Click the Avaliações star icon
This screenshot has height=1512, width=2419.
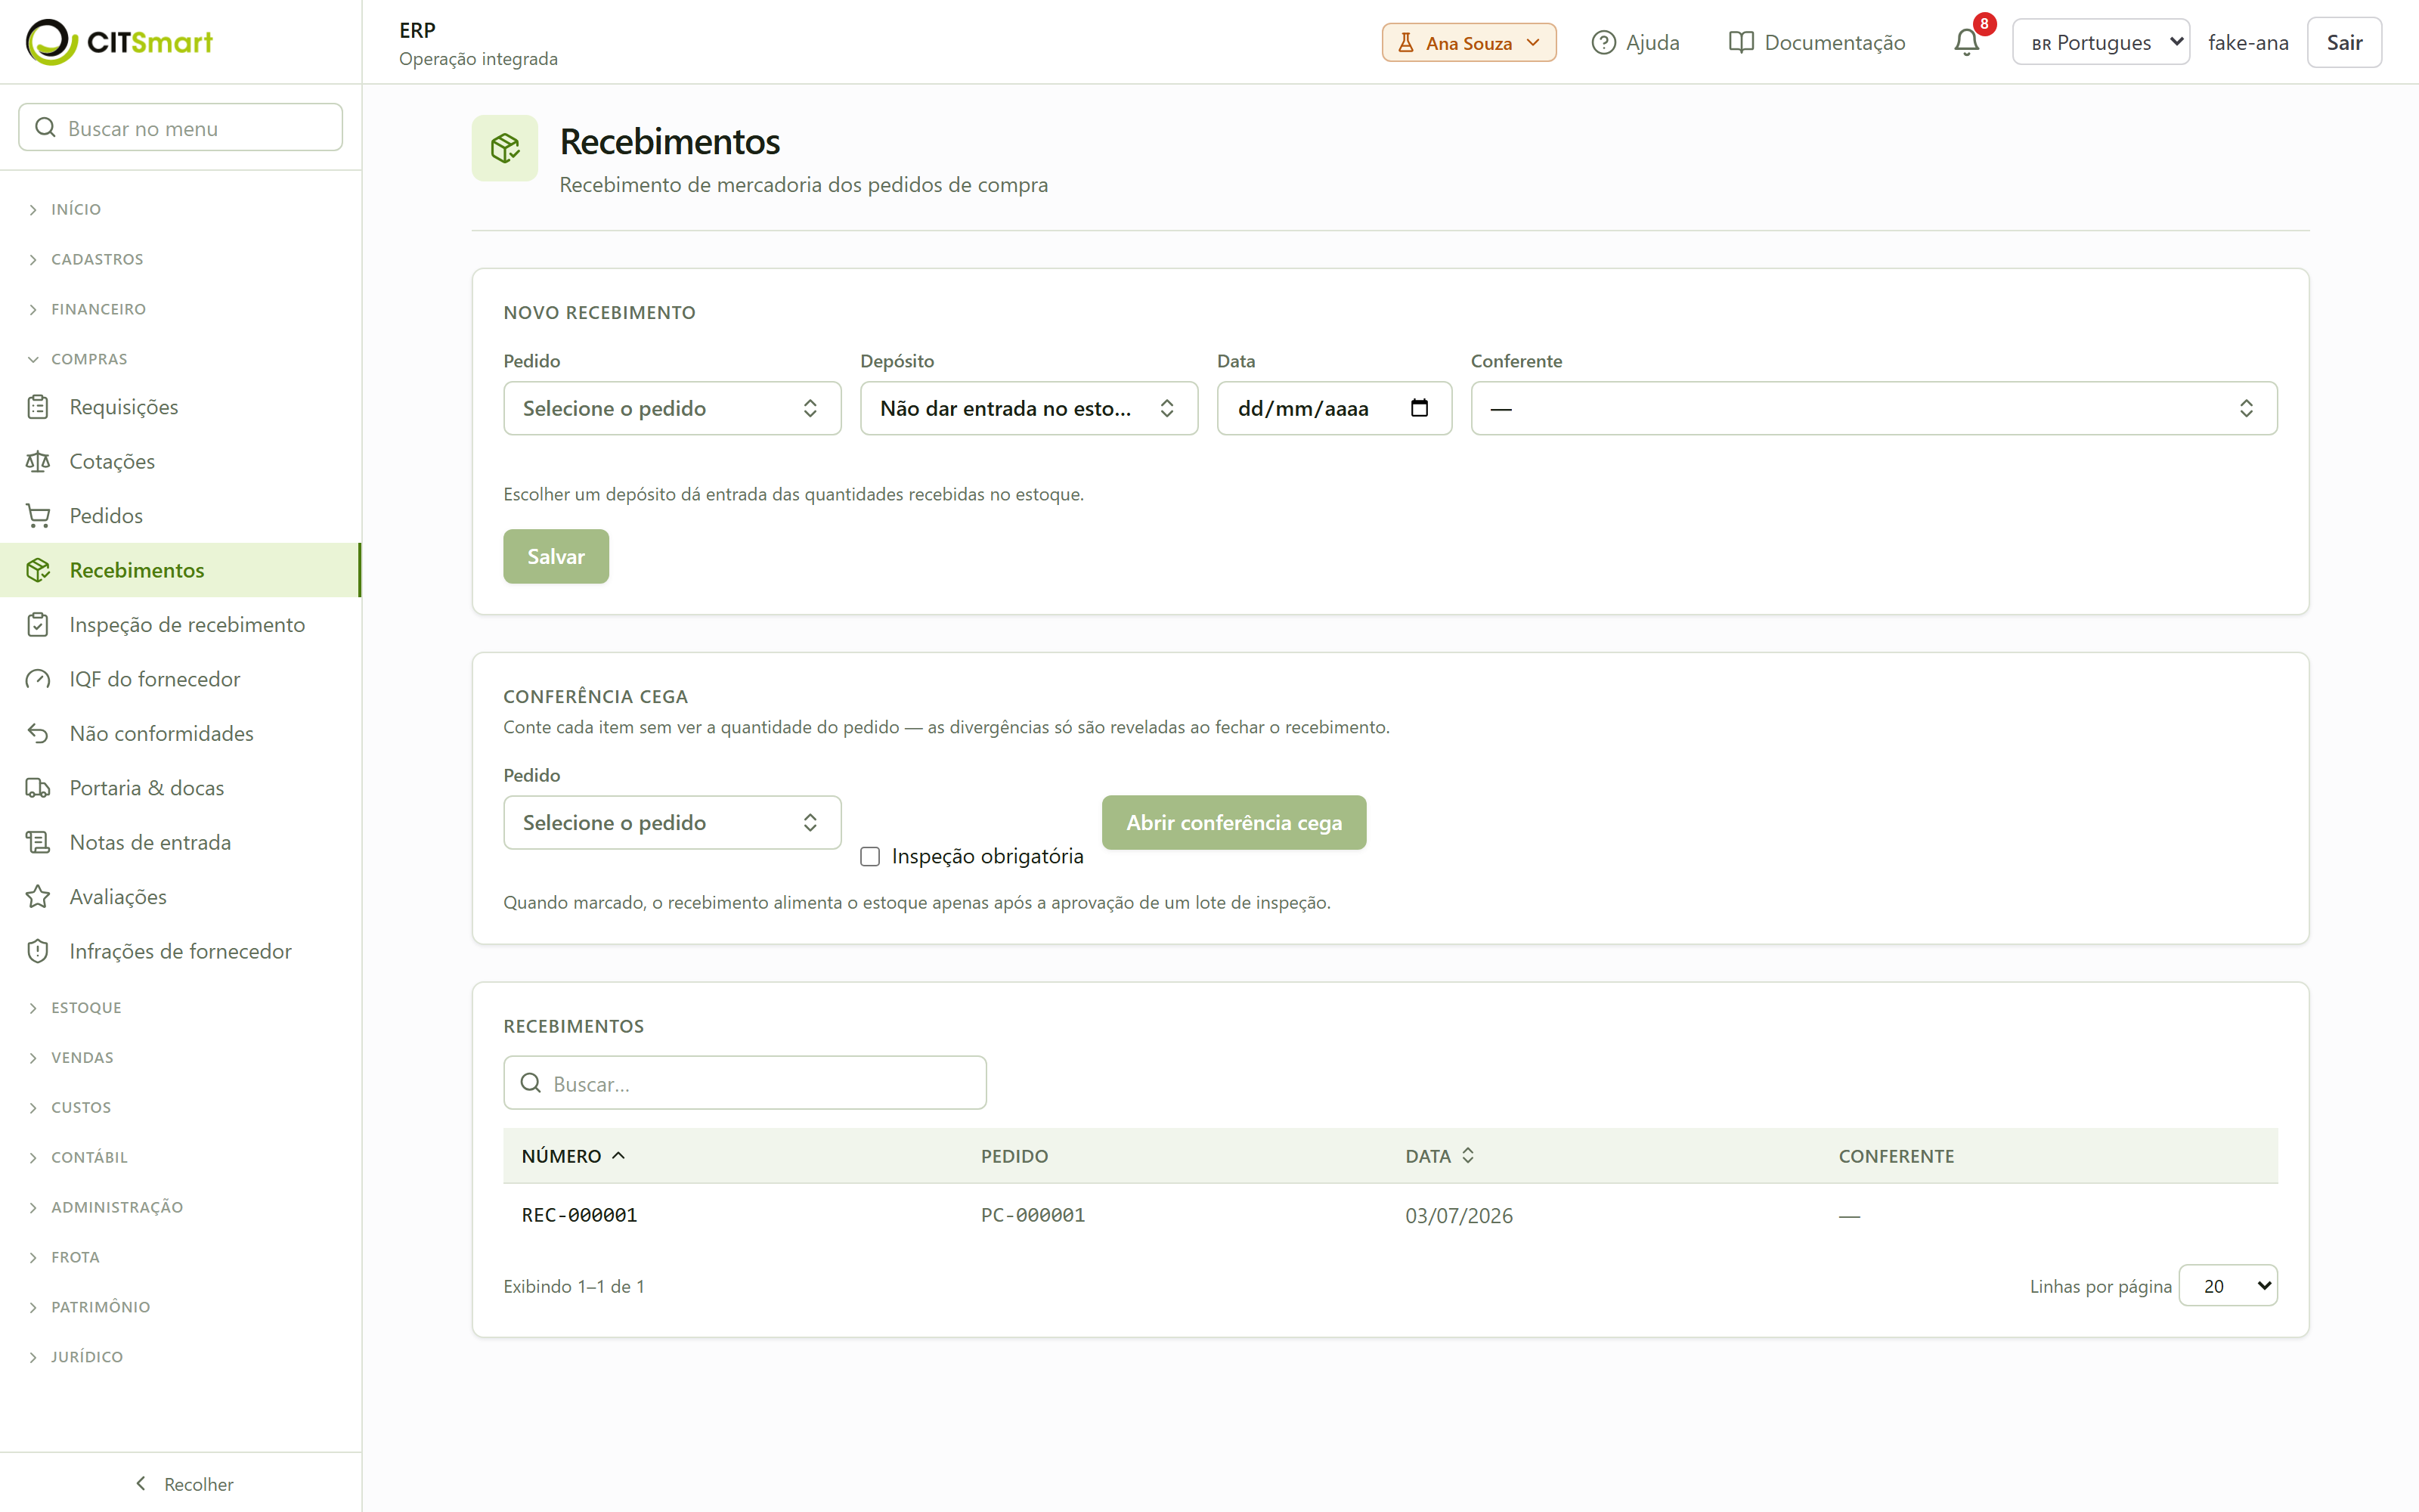38,897
